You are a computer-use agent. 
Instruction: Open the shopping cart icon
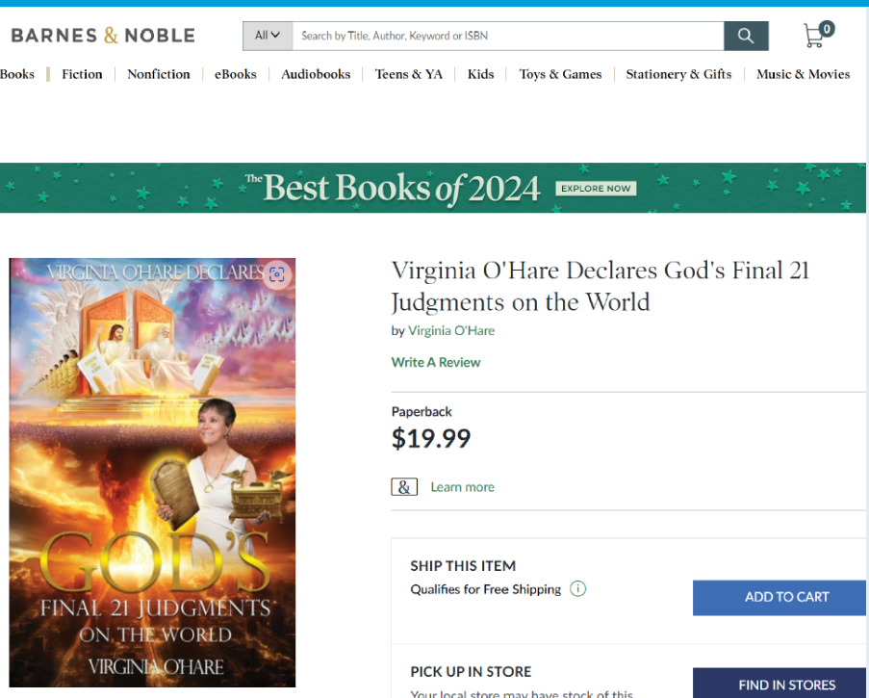pos(816,36)
